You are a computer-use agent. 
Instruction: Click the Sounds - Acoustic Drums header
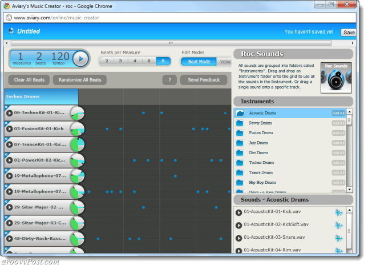293,200
